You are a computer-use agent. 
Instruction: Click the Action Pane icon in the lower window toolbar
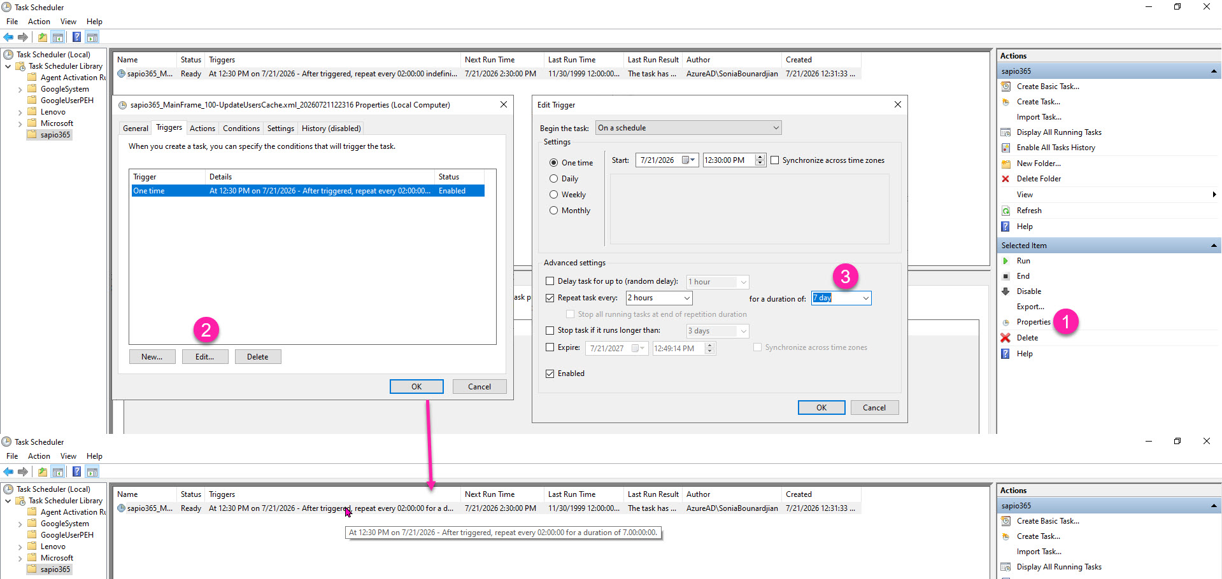click(x=92, y=471)
